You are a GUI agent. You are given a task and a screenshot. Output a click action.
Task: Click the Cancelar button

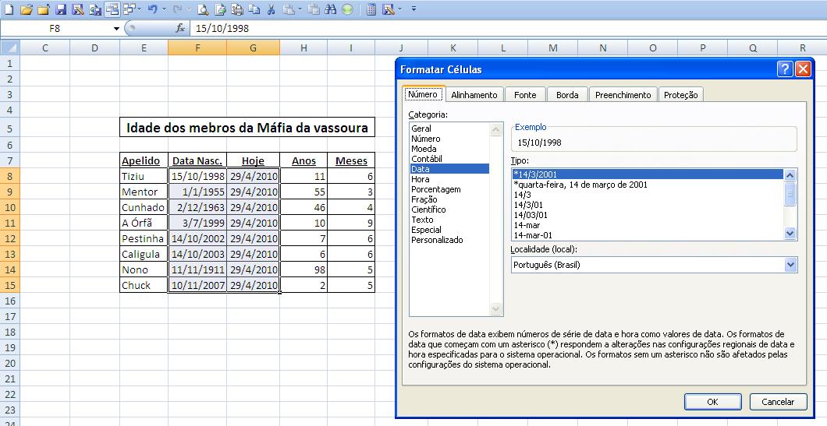tap(778, 402)
